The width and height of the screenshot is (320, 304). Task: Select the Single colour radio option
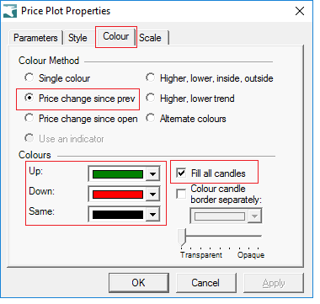pyautogui.click(x=29, y=77)
